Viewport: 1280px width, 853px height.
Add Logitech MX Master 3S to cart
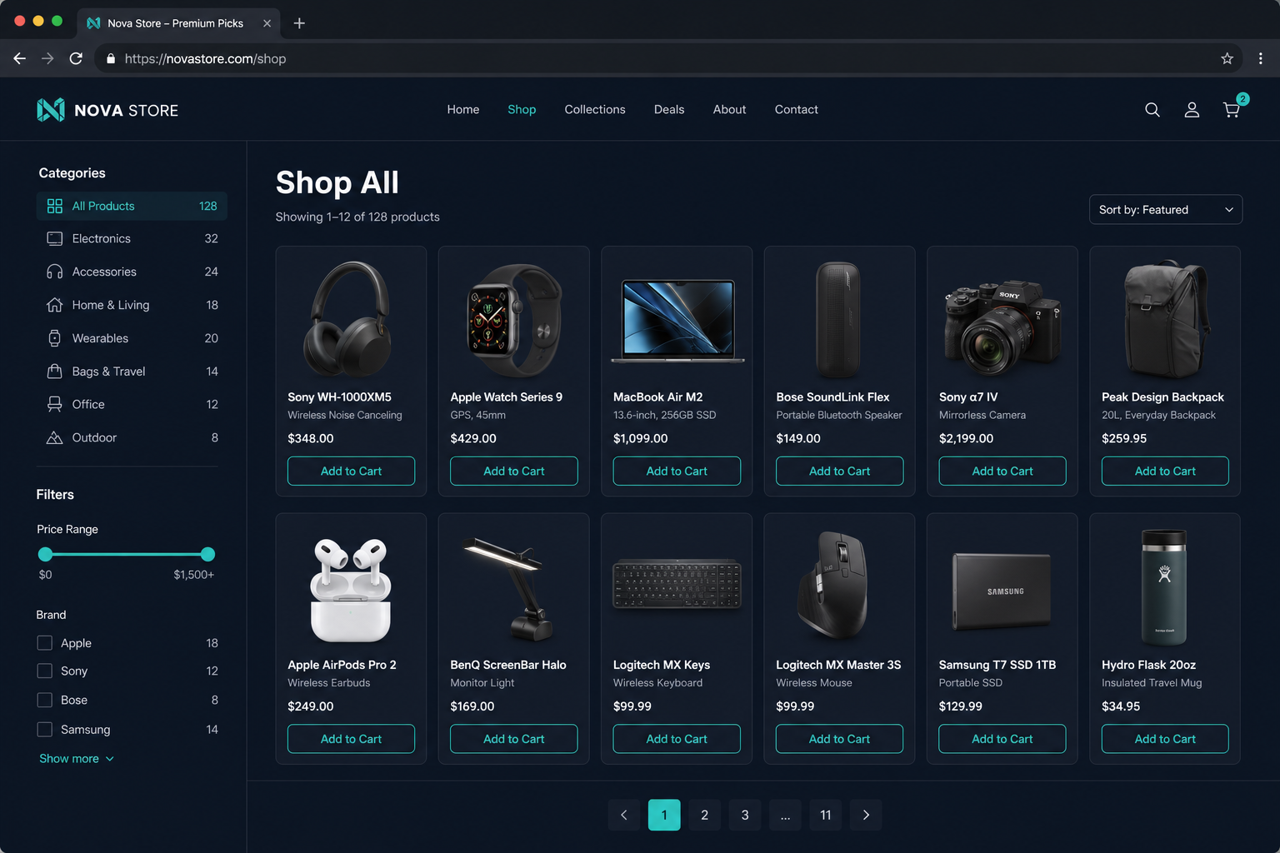tap(839, 739)
